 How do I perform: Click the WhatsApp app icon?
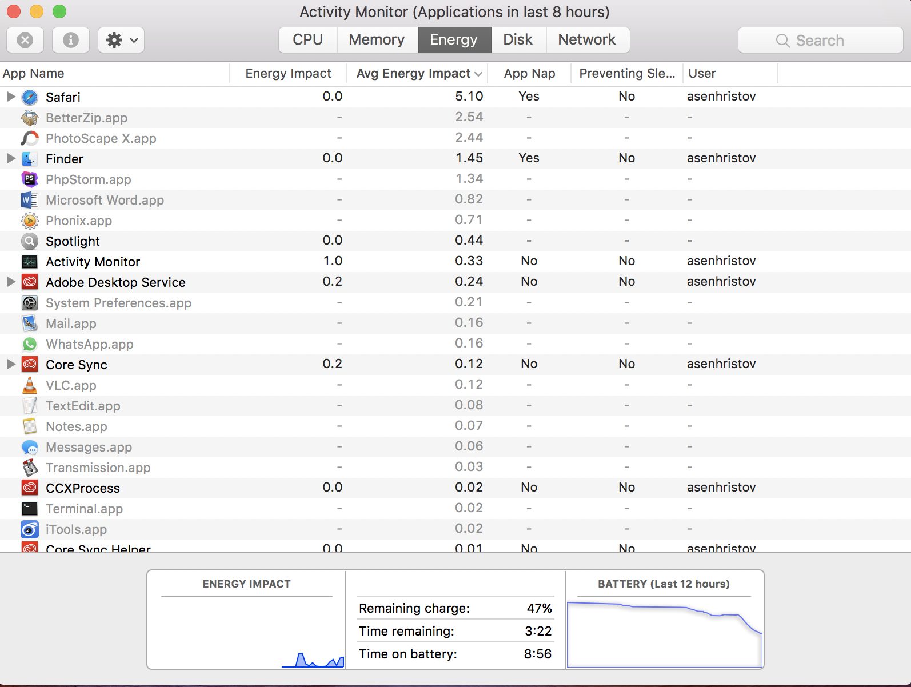[x=30, y=344]
